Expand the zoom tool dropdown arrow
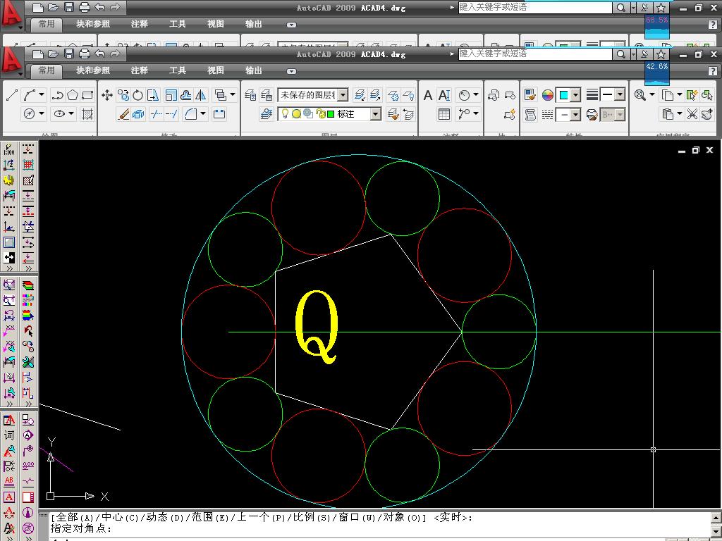This screenshot has width=722, height=541. 651,95
